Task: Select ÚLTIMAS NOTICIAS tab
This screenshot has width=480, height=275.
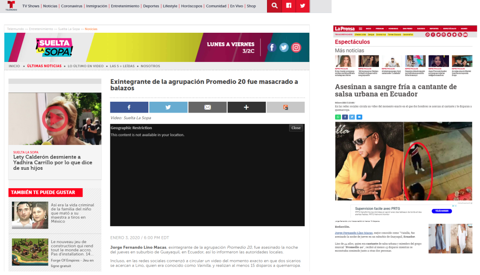Action: [45, 66]
